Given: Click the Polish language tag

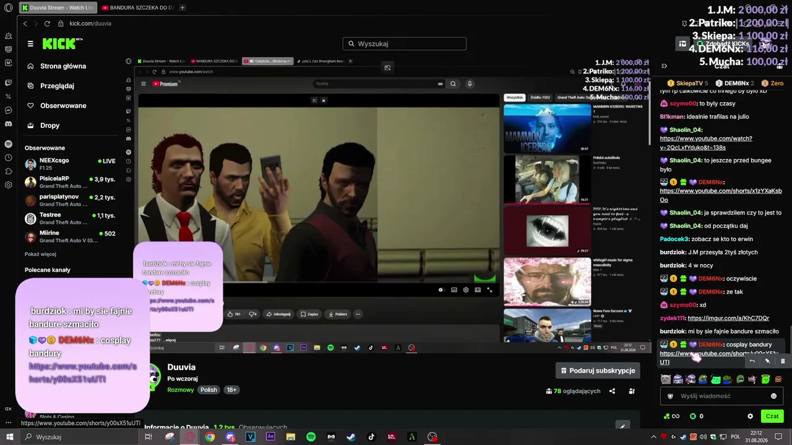Looking at the screenshot, I should coord(209,390).
